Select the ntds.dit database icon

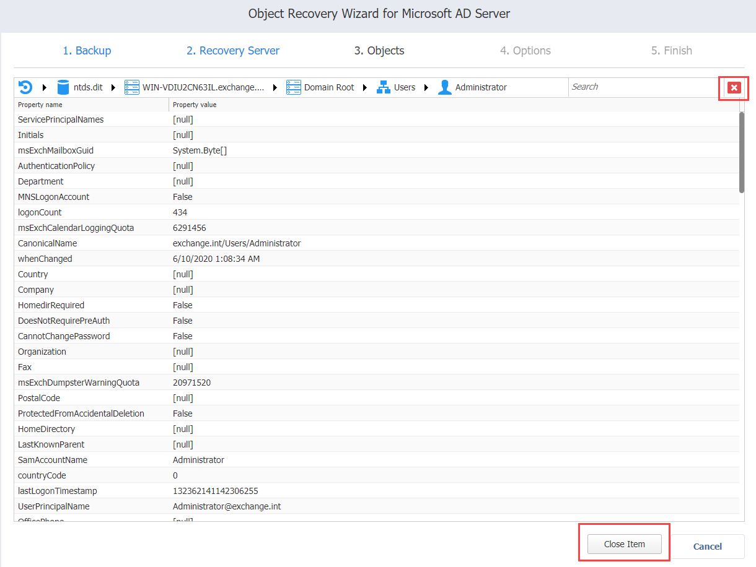tap(63, 87)
